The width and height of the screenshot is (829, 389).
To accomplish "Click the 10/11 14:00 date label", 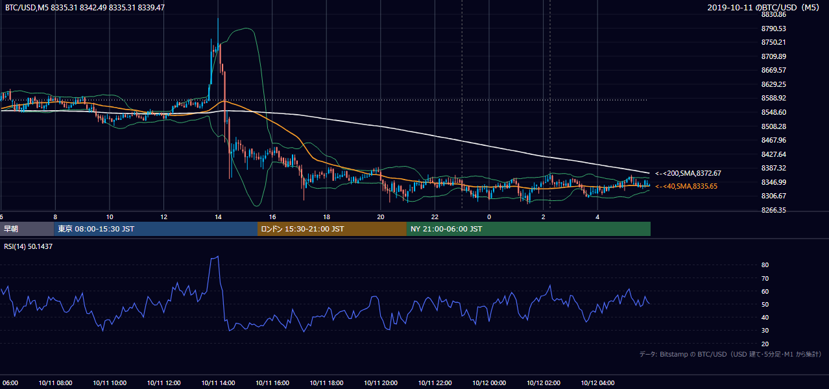I will (218, 383).
